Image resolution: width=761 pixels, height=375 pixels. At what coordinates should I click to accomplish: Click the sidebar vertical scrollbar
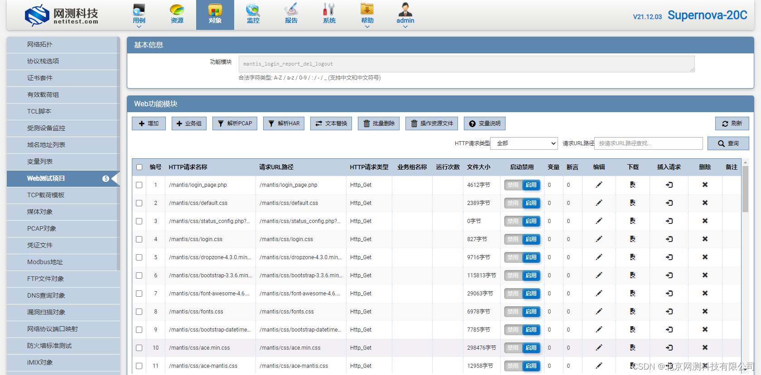pyautogui.click(x=118, y=154)
